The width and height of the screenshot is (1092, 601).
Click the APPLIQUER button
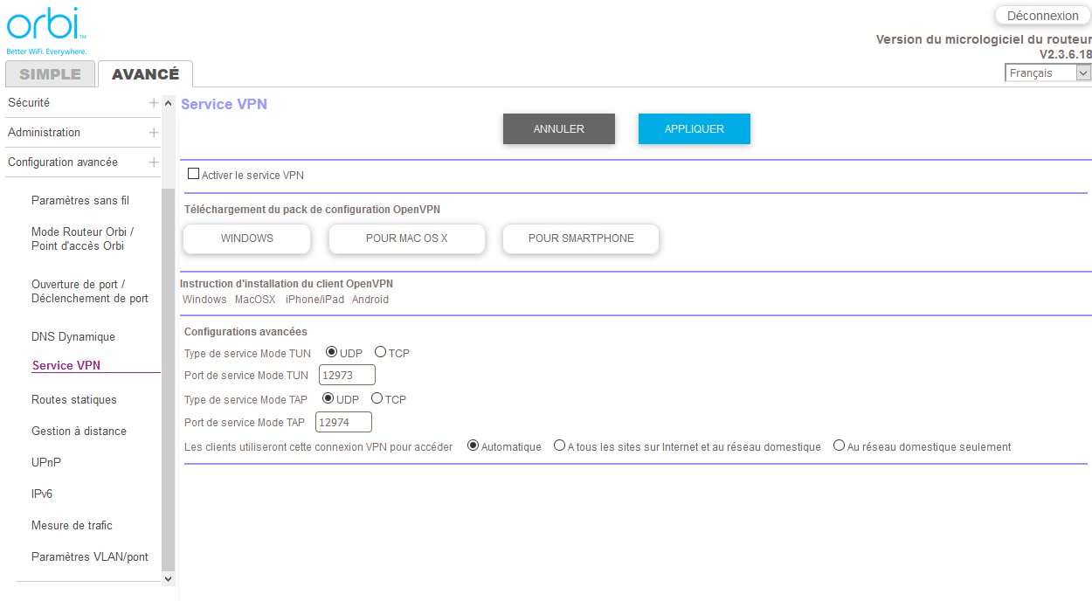tap(695, 128)
